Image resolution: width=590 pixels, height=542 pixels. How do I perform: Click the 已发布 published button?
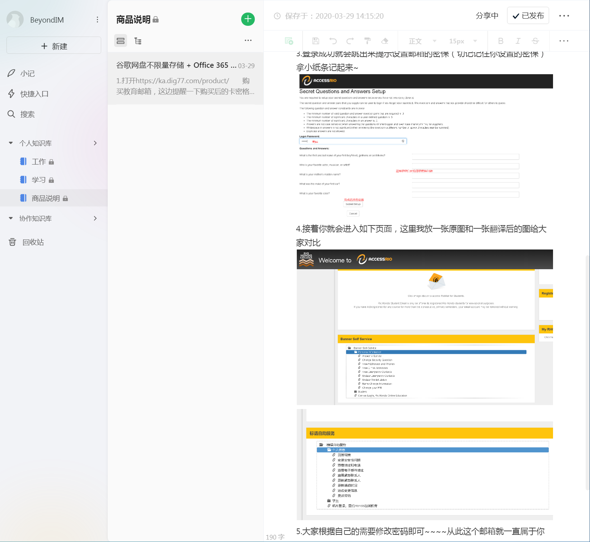[x=528, y=16]
